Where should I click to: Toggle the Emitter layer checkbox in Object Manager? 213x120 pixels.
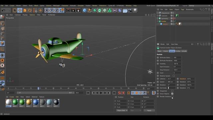click(x=172, y=21)
